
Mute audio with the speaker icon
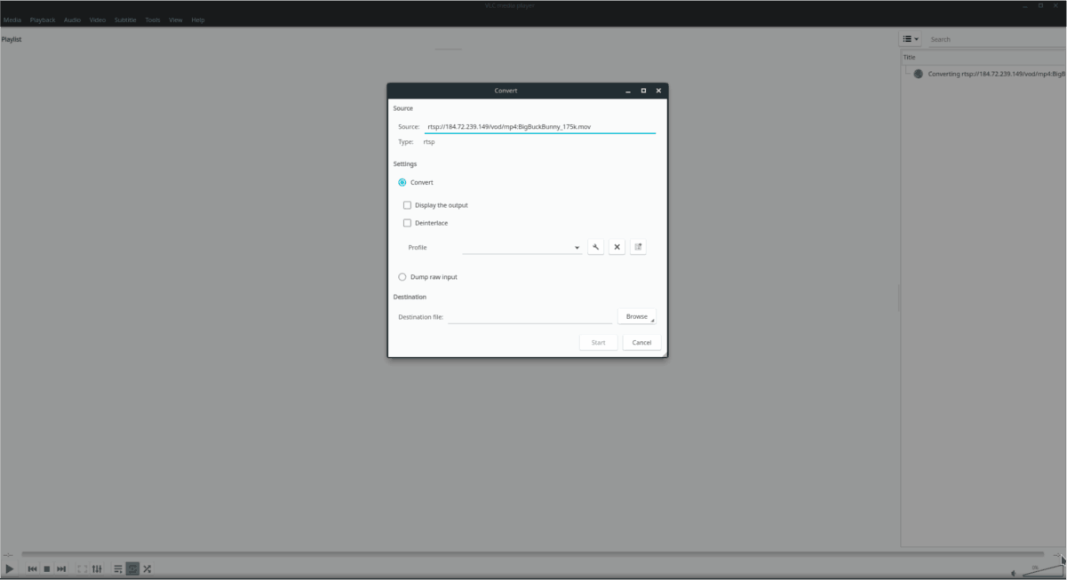pos(1014,573)
